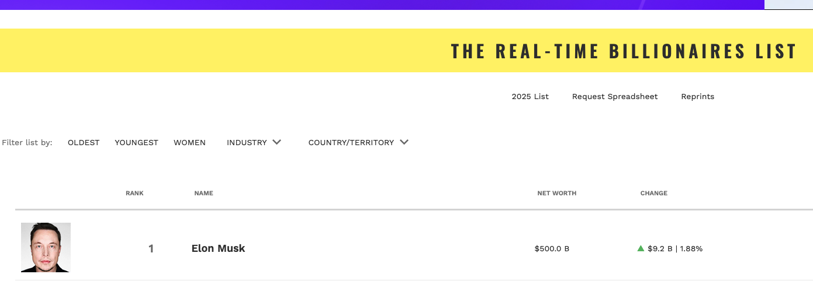Expand the Industry filter dropdown label

pyautogui.click(x=247, y=143)
